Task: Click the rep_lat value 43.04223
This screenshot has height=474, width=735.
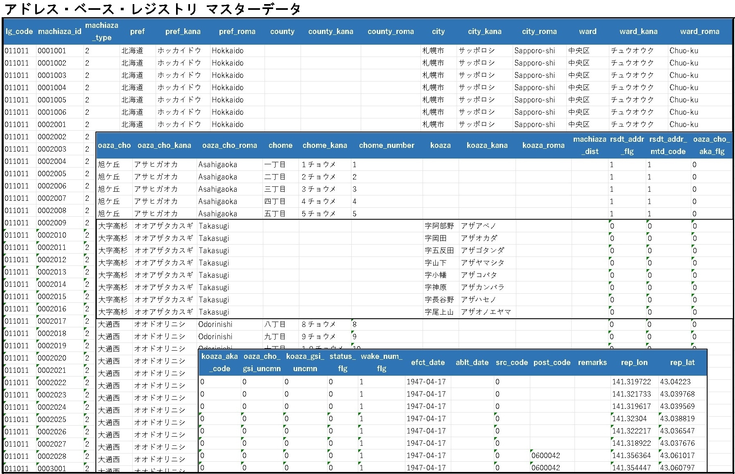Action: 675,382
